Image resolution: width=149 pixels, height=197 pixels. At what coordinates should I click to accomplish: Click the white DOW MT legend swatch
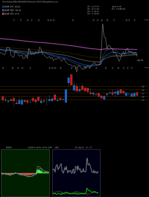[3, 10]
